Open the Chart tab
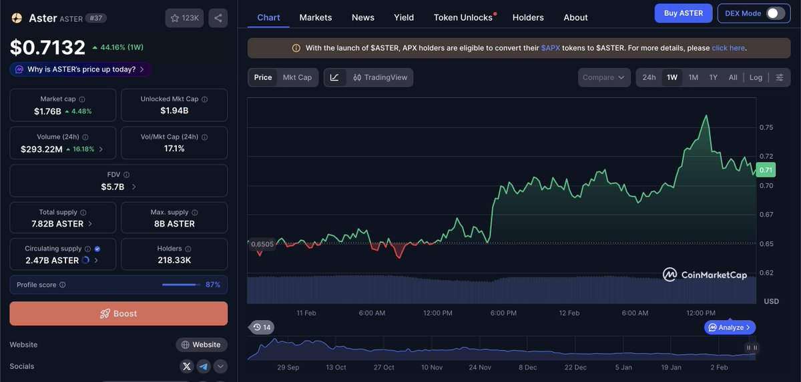Screen dimensions: 801x382 coord(268,17)
